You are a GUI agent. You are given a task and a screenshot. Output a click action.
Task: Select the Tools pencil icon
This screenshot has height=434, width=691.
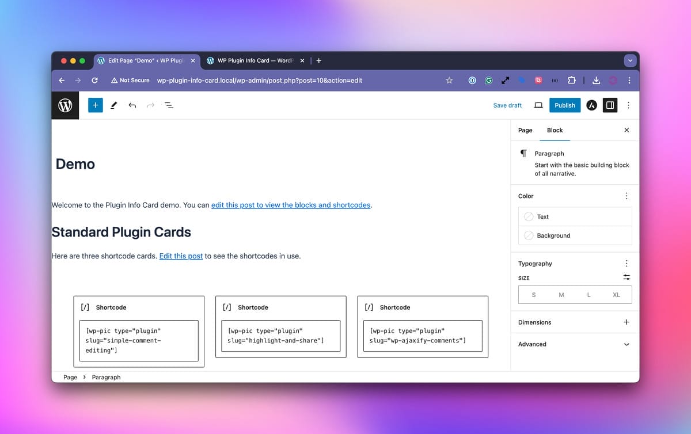click(x=114, y=105)
